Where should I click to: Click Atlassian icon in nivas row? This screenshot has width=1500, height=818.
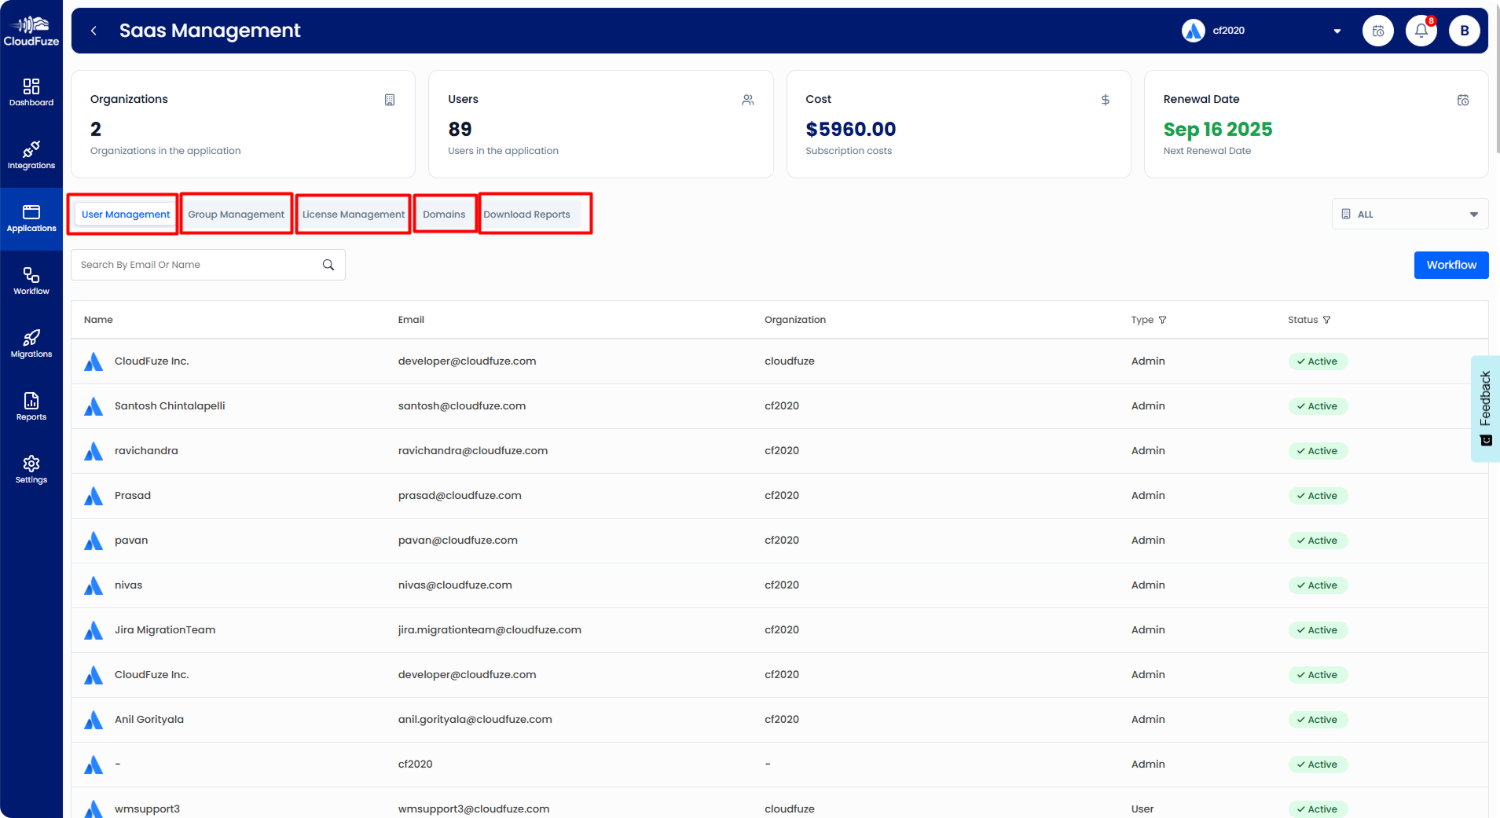[94, 585]
